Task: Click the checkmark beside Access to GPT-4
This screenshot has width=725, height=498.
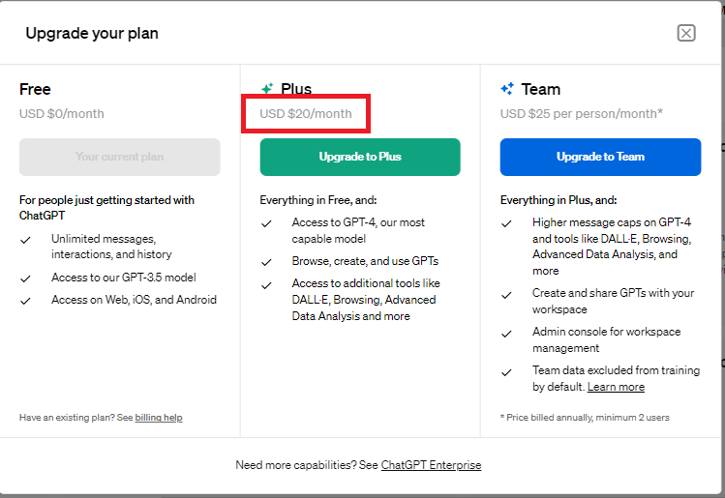Action: click(x=266, y=224)
